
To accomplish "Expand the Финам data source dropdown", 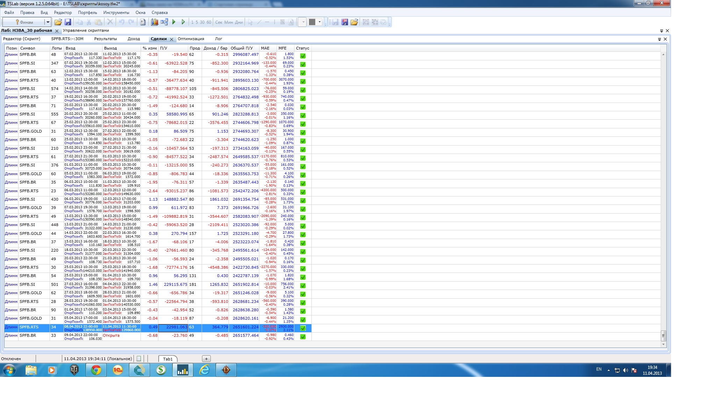I will click(x=48, y=22).
